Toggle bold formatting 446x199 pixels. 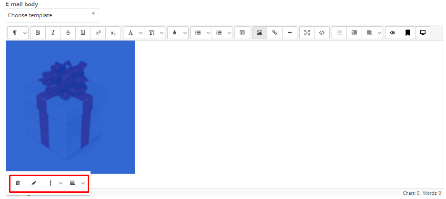click(x=38, y=33)
